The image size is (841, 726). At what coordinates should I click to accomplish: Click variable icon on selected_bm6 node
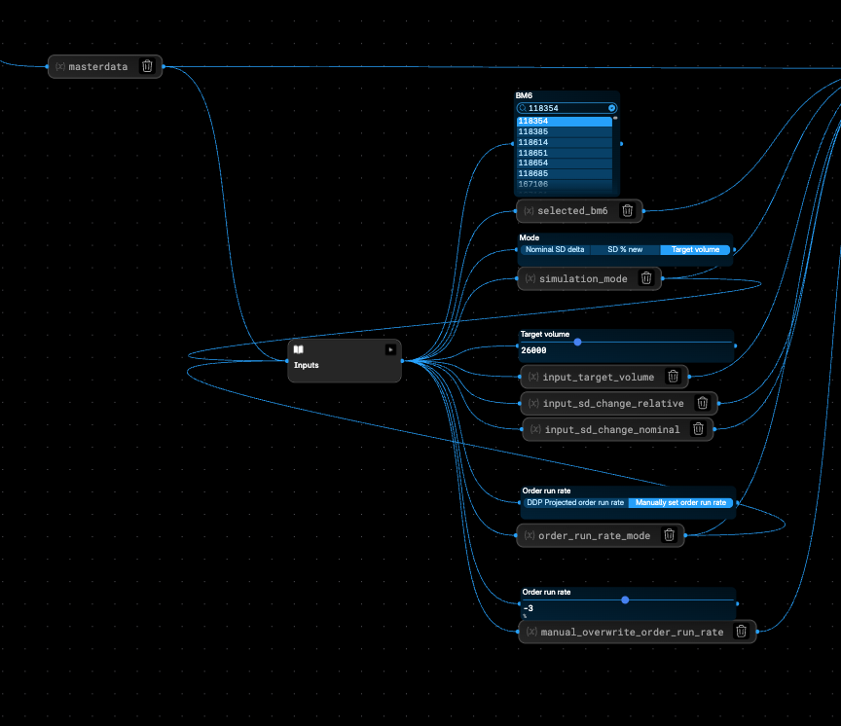[529, 211]
